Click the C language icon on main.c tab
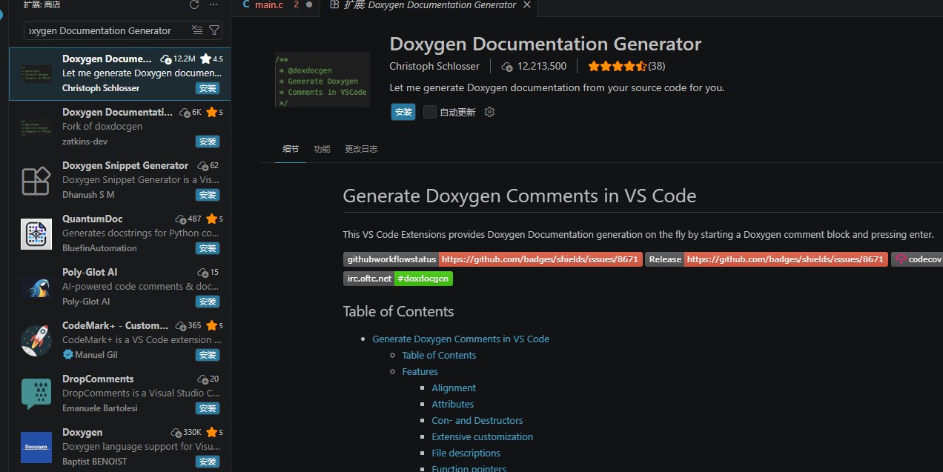 (245, 4)
